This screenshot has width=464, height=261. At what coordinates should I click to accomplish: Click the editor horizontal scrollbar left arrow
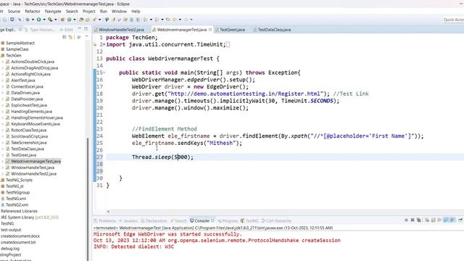(108, 211)
